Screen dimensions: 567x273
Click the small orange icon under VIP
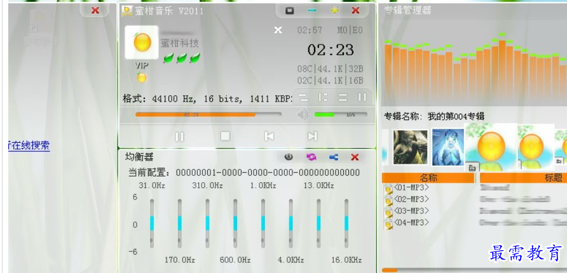pos(142,77)
